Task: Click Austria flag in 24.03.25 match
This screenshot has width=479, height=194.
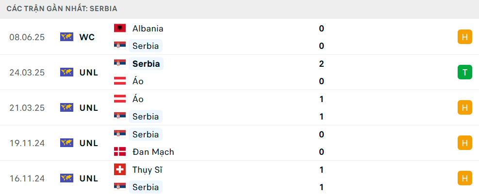Action: pos(120,81)
